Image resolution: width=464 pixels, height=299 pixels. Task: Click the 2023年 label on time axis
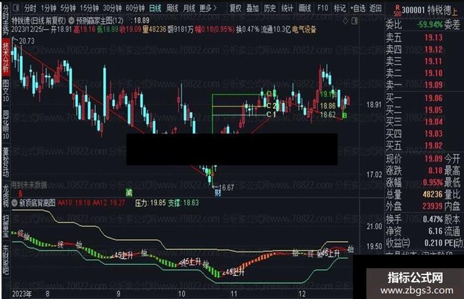(22, 294)
